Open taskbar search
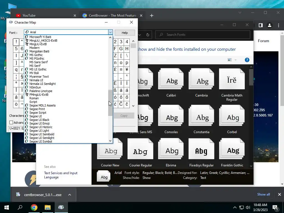This screenshot has width=284, height=213. pyautogui.click(x=20, y=207)
